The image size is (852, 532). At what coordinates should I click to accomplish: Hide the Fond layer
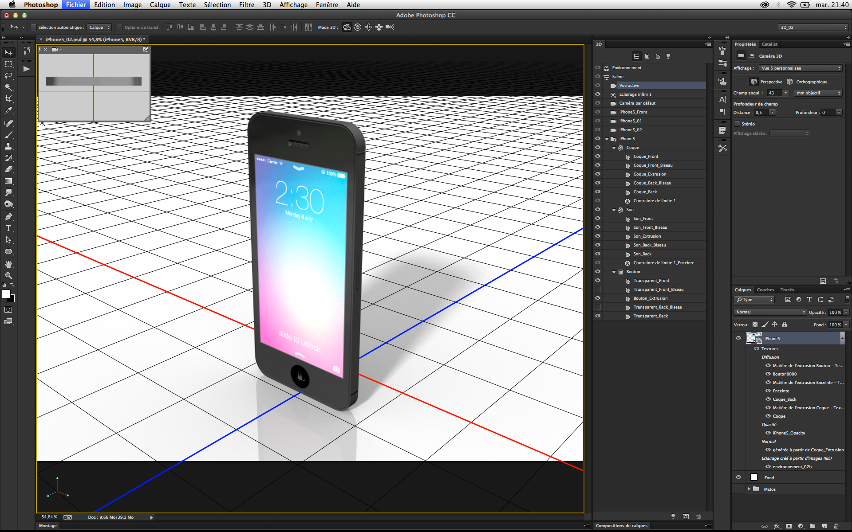click(x=738, y=477)
